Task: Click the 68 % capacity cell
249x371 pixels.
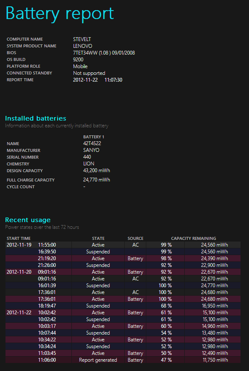Action: coord(166,306)
